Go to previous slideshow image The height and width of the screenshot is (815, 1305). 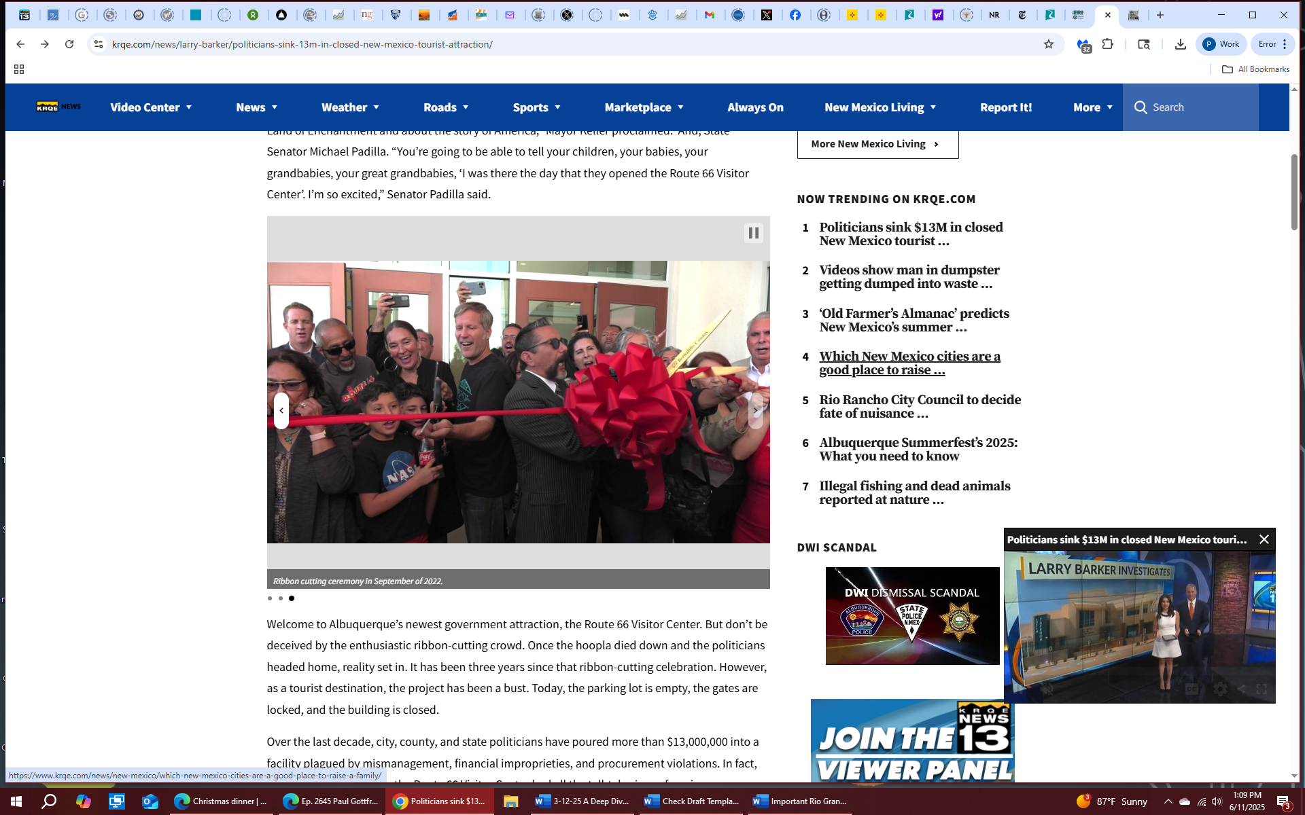coord(281,411)
